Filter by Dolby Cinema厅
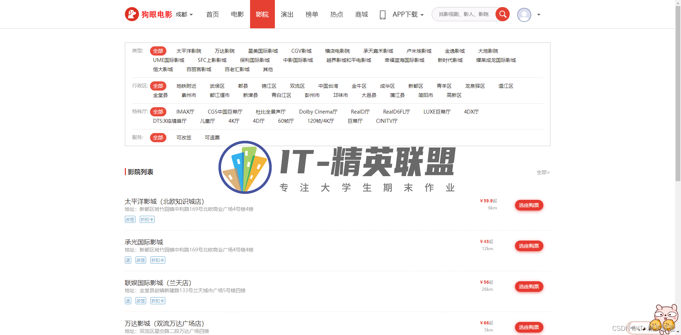 pos(319,112)
